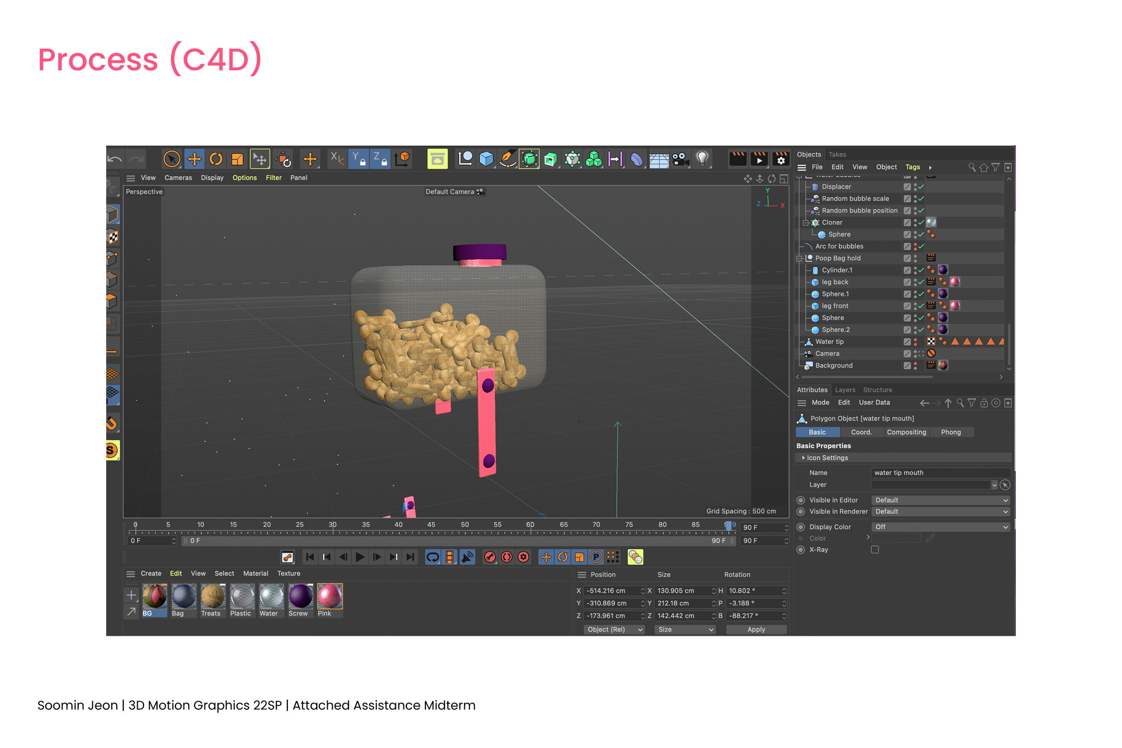Add a Cube primitive object
1122x748 pixels.
click(x=486, y=159)
